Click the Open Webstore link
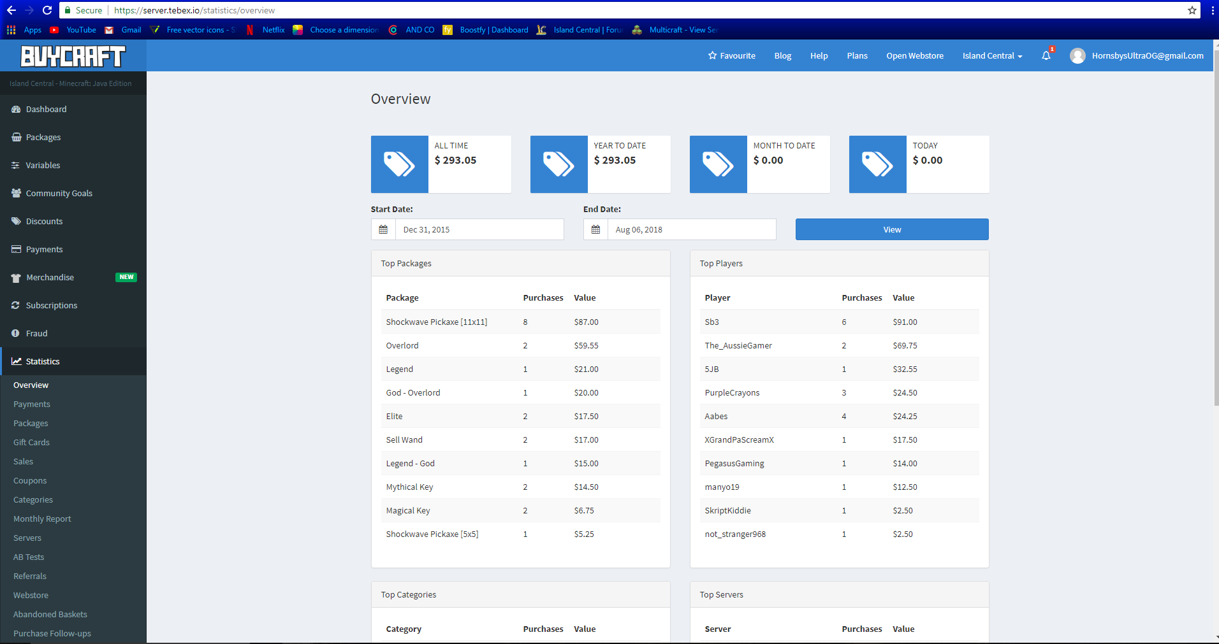 [x=914, y=56]
